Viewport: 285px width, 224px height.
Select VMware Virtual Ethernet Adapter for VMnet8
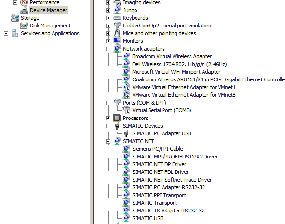coord(184,95)
